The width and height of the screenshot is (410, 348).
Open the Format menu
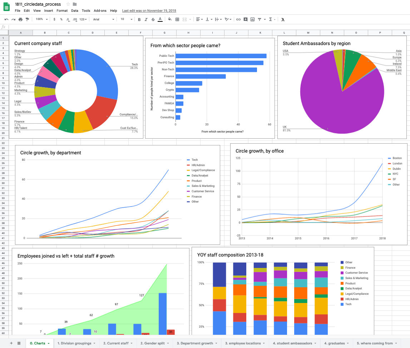62,11
